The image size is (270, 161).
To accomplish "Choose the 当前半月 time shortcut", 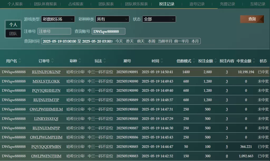I will (165, 41).
